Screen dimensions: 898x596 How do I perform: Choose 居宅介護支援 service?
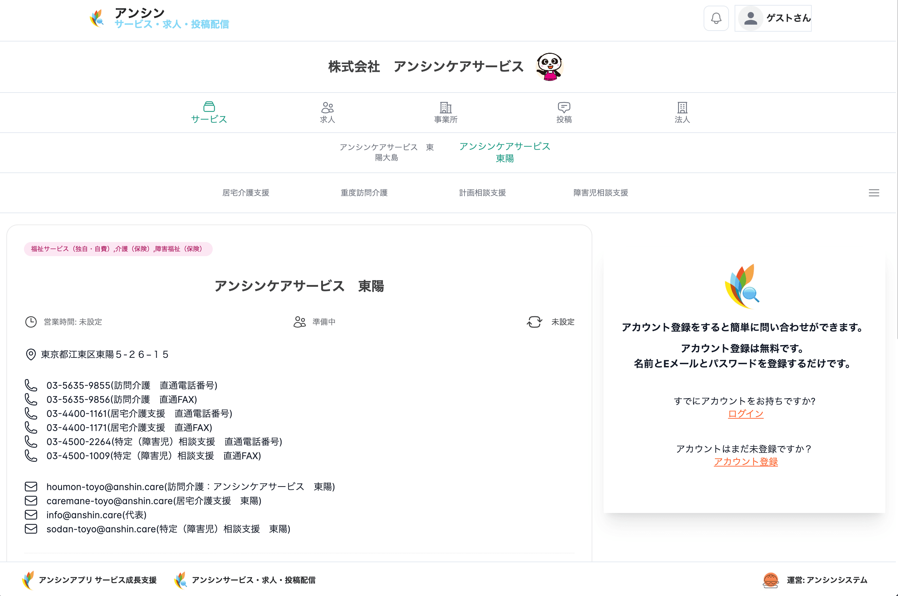(246, 193)
